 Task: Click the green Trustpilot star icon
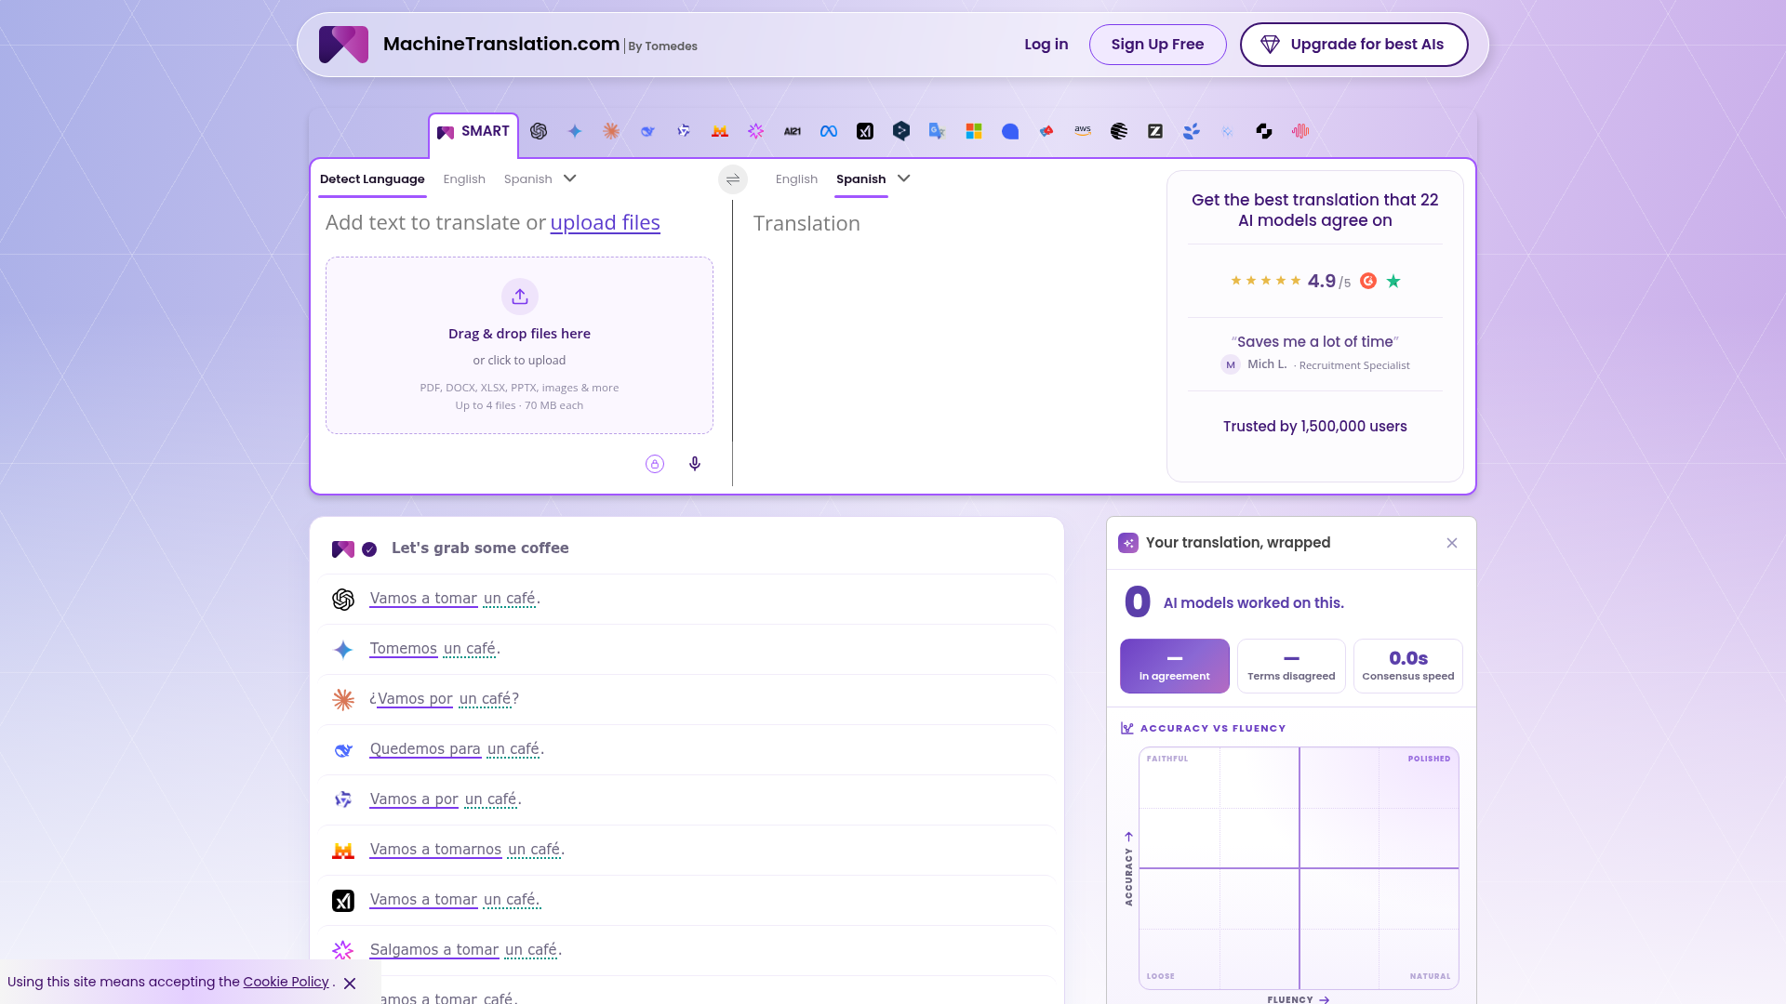(x=1393, y=281)
